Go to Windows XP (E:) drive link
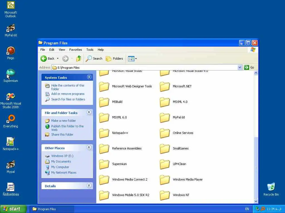 coord(62,156)
